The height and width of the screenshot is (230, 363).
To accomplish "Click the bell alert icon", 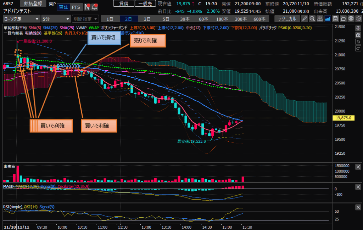I will (94, 7).
